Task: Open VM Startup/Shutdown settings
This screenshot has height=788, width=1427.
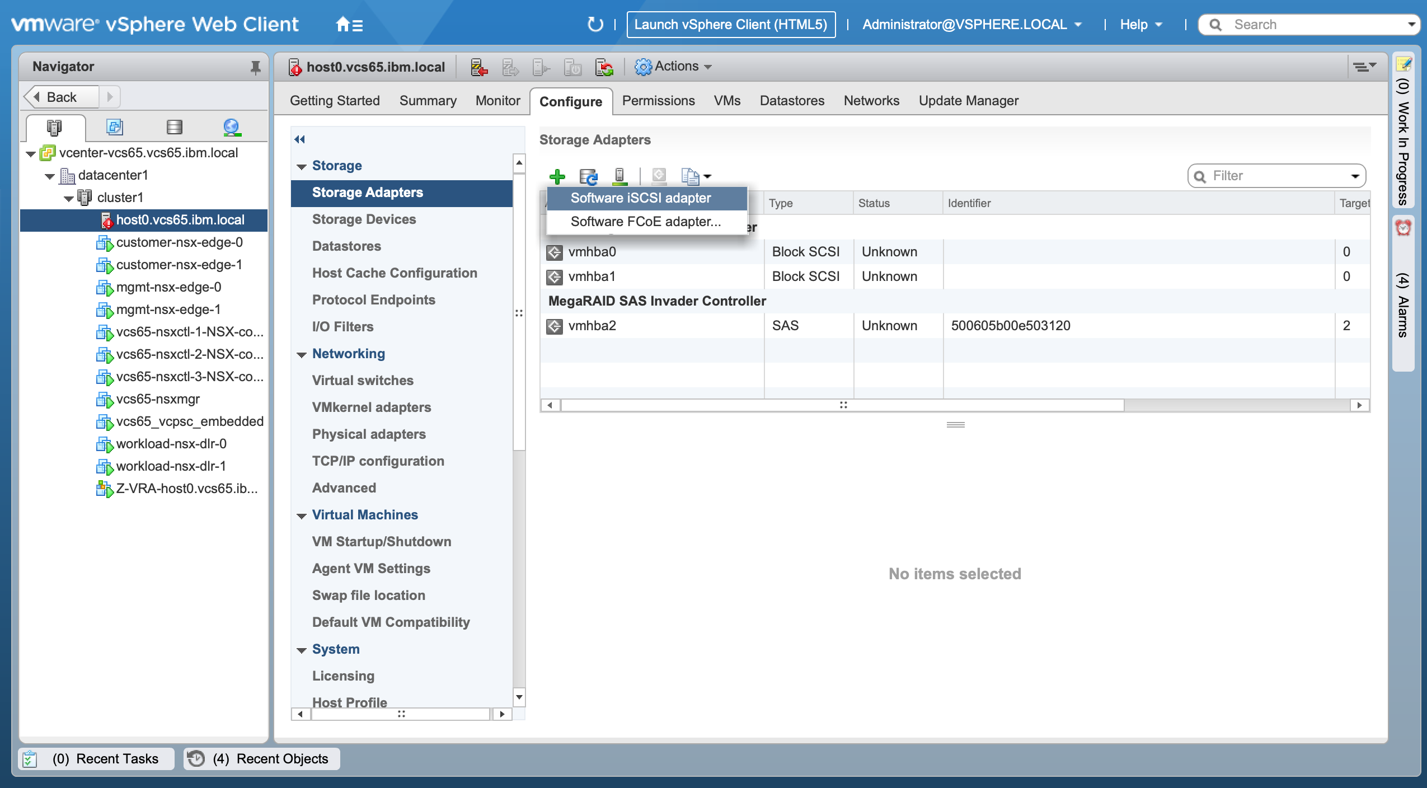Action: coord(382,542)
